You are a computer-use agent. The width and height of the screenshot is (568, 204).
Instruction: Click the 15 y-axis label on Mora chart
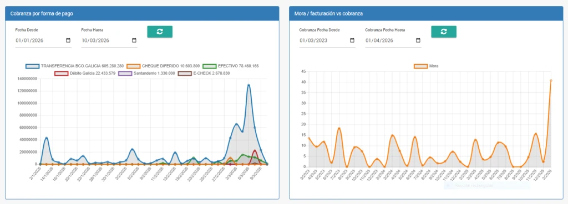point(304,135)
